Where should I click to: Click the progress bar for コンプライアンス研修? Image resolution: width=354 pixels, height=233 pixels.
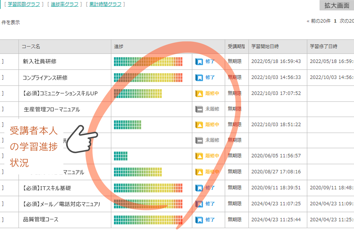tap(148, 77)
